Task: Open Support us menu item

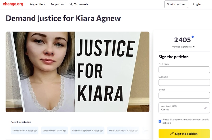Action: tap(57, 4)
